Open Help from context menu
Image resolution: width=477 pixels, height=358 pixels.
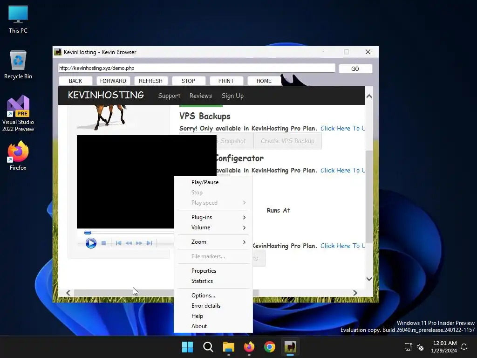213,316
